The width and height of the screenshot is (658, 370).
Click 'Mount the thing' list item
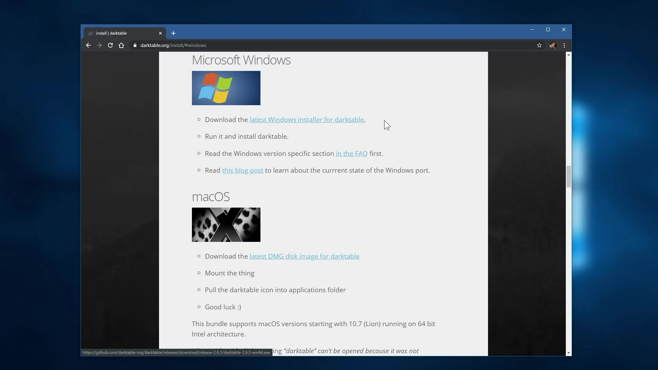230,273
